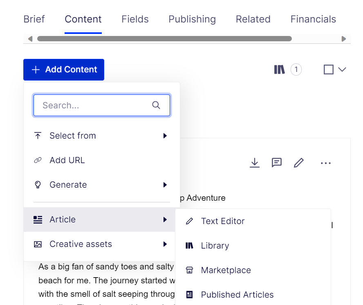Open the three-dot more options menu
This screenshot has height=305, width=363.
(325, 163)
